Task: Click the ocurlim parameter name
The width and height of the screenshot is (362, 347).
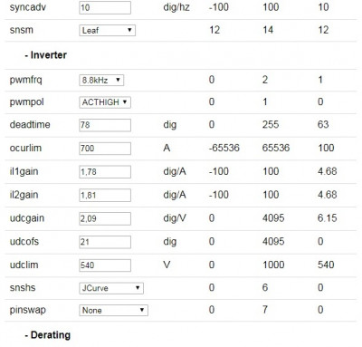Action: click(25, 148)
